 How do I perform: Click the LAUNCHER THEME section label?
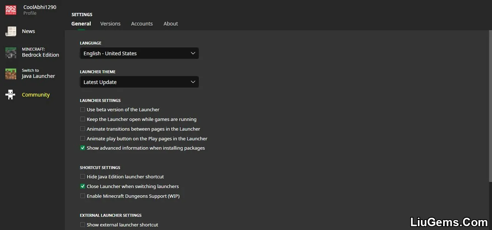click(x=98, y=72)
